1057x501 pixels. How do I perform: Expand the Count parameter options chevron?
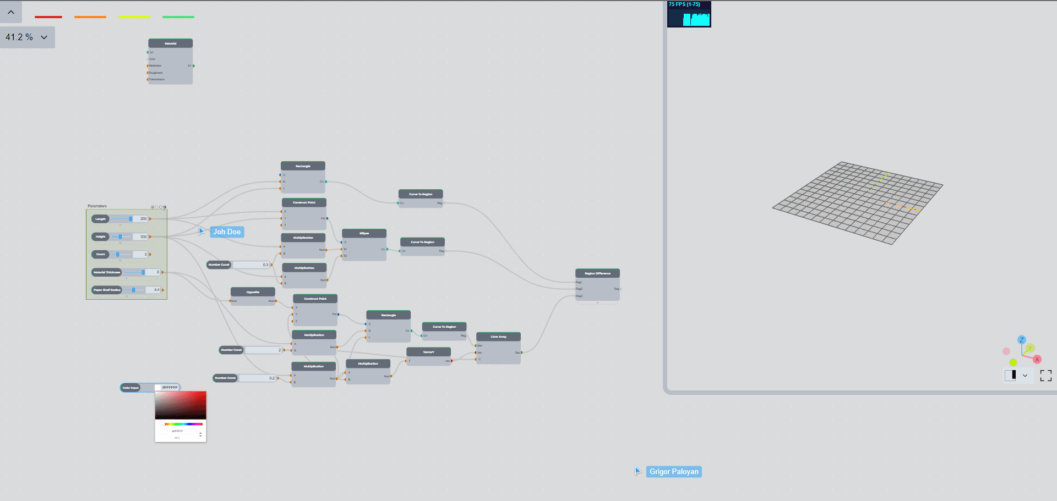(x=121, y=261)
